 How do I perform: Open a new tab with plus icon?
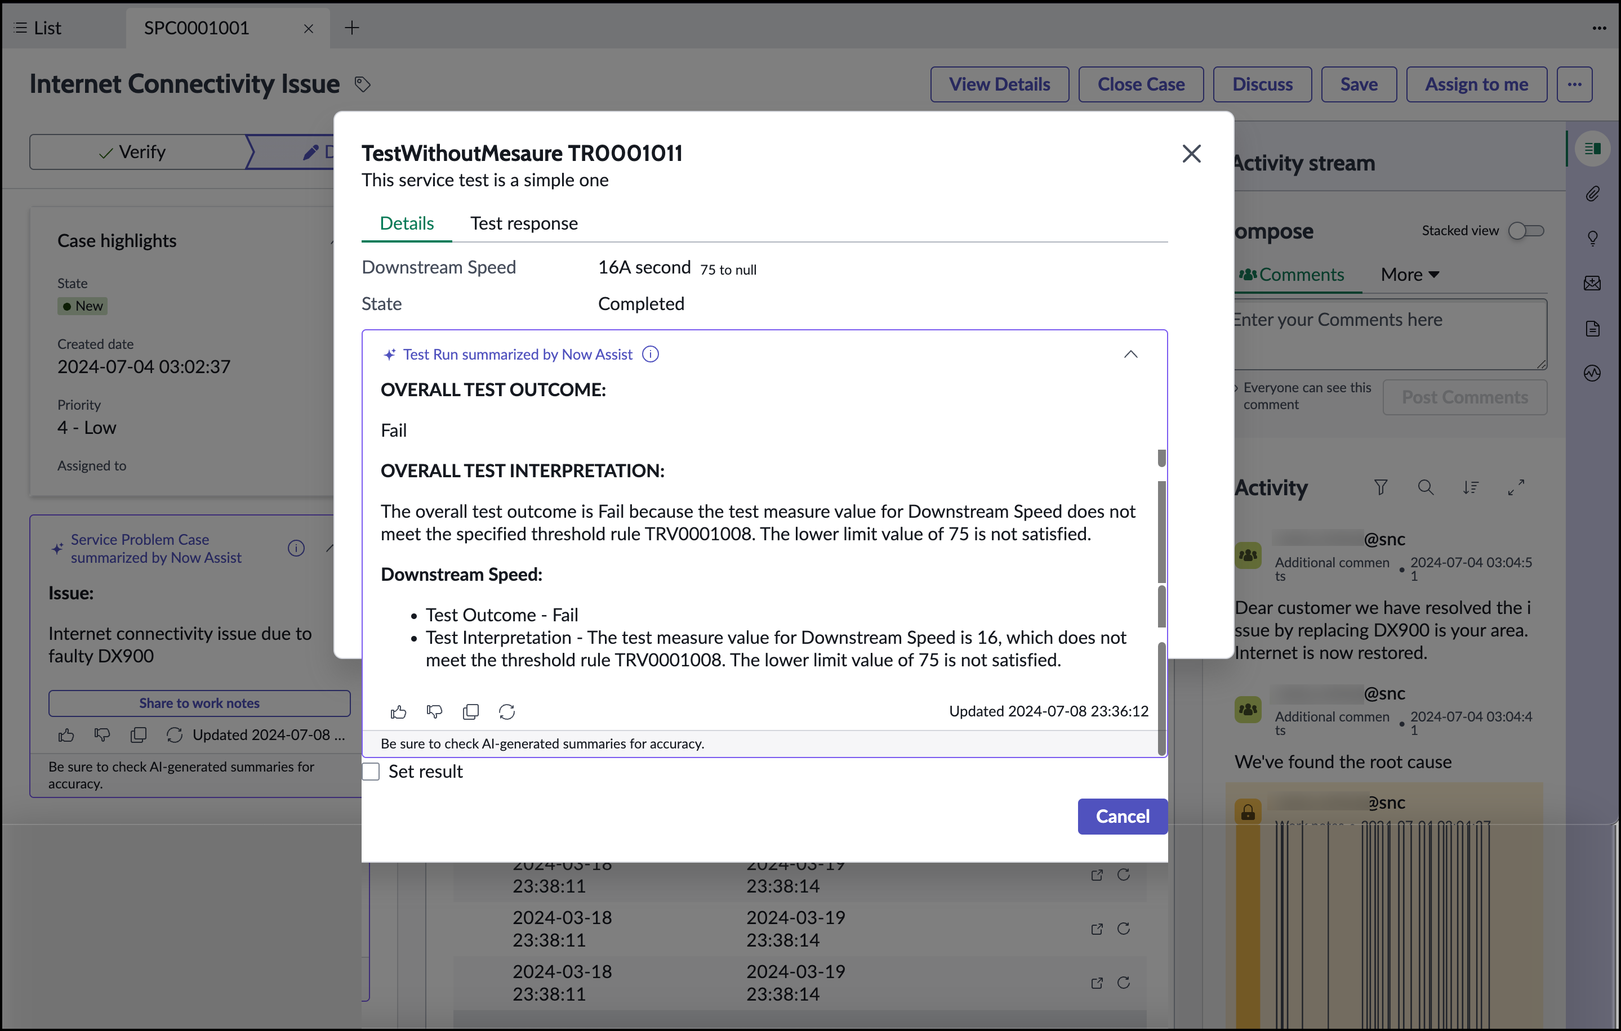(352, 28)
